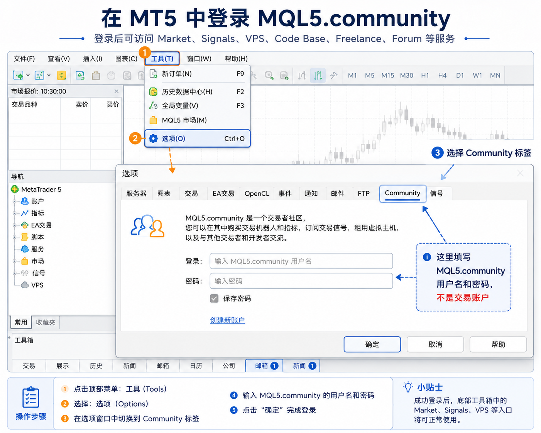Select 信号 in the Navigator tree
This screenshot has height=433, width=541.
[x=39, y=273]
